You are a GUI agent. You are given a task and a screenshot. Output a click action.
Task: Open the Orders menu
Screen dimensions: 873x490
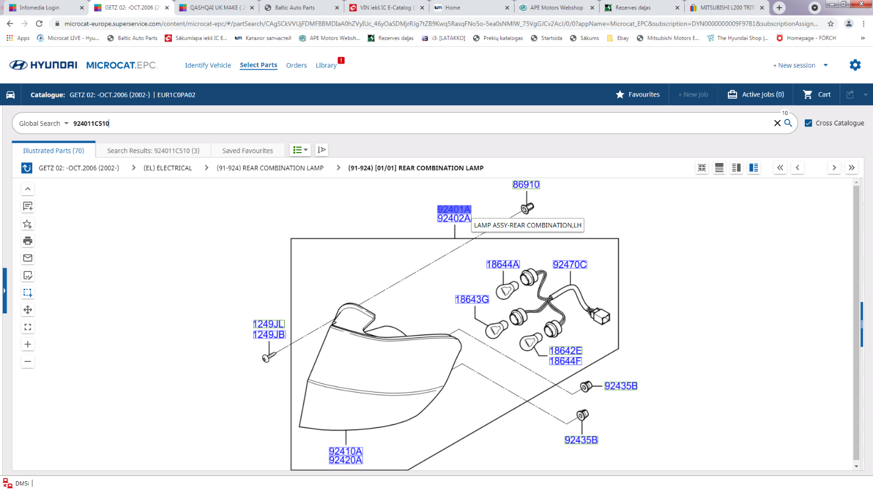[x=296, y=65]
